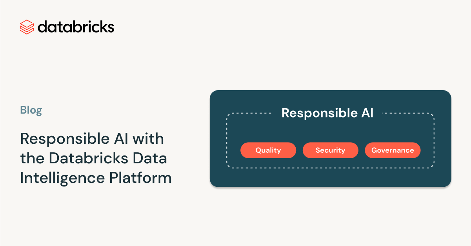Click the bottom dashed border of the box
471x246 pixels.
pyautogui.click(x=330, y=168)
